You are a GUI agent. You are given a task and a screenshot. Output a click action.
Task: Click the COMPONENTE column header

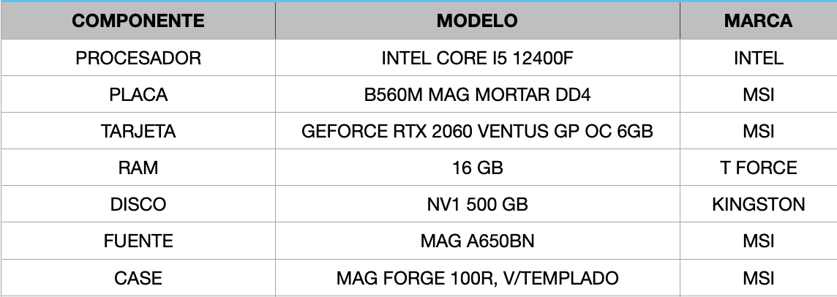138,21
